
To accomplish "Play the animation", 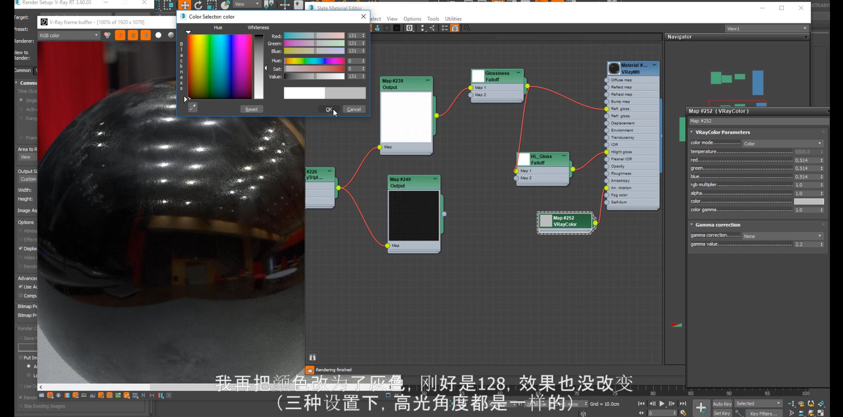I will point(662,404).
